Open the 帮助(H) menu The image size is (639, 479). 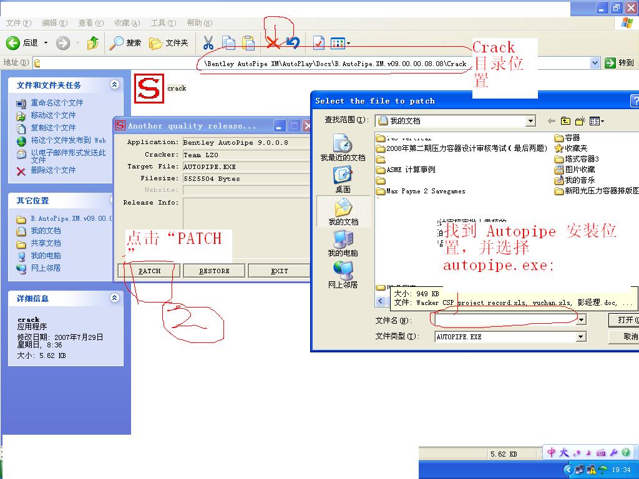pyautogui.click(x=200, y=23)
